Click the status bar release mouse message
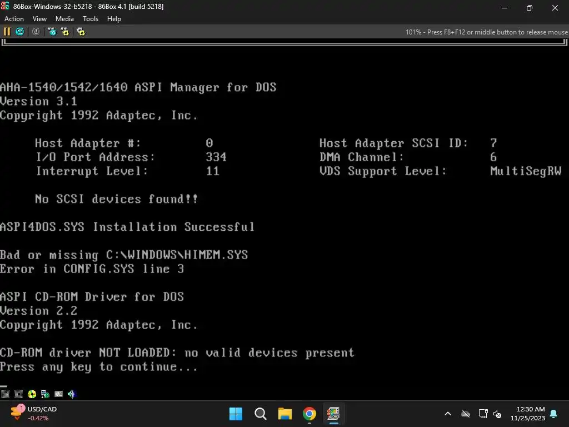569x427 pixels. pyautogui.click(x=486, y=32)
